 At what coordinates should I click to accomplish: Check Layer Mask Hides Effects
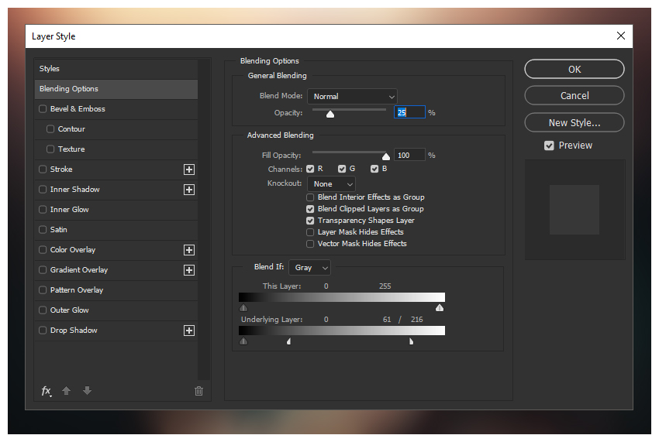click(310, 232)
